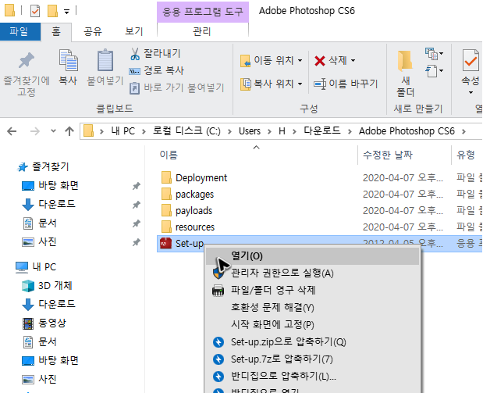Open 바탕 화면 under 즐겨찾기

pyautogui.click(x=59, y=186)
